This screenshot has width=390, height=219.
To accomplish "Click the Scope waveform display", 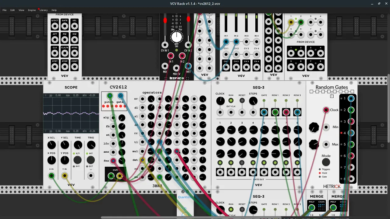I will point(71,113).
